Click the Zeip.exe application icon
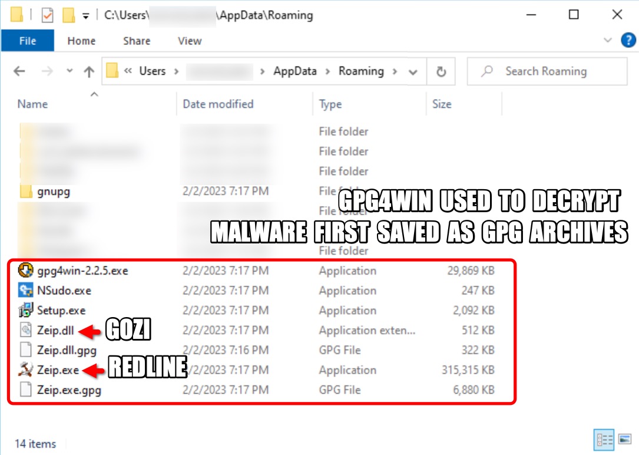This screenshot has width=639, height=455. click(26, 370)
